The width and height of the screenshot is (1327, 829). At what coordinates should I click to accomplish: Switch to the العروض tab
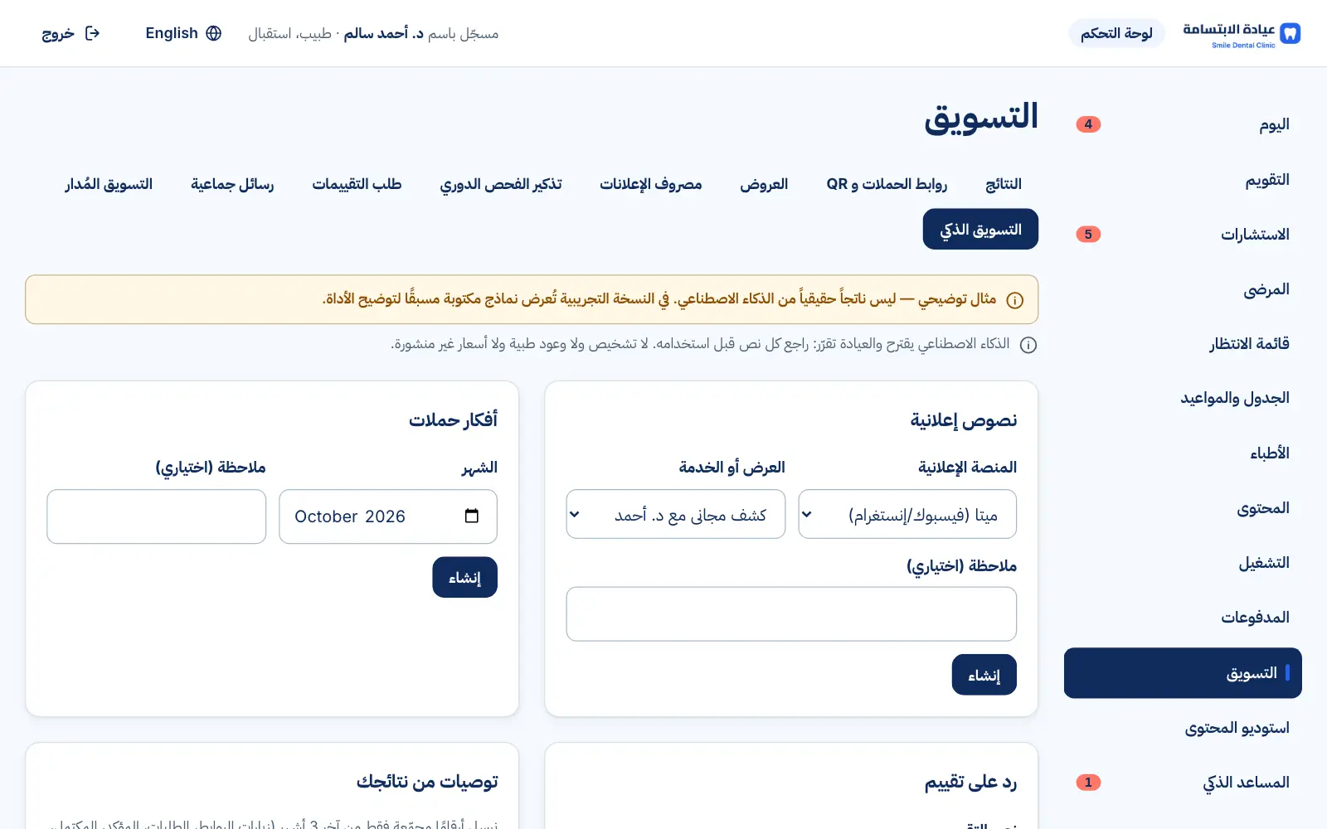[x=764, y=184]
